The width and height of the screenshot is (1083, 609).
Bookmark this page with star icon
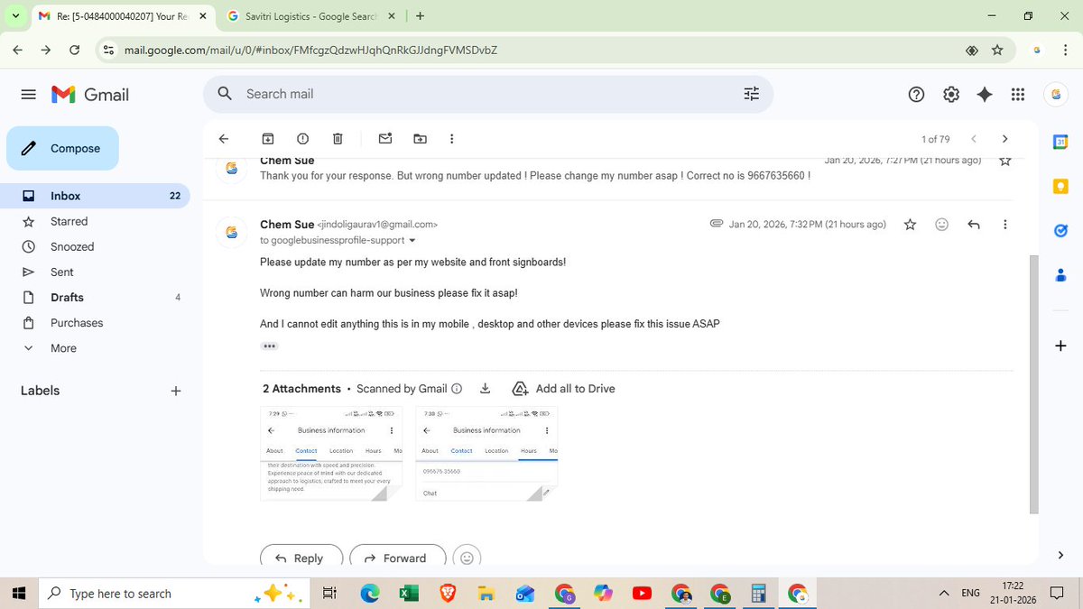point(997,51)
